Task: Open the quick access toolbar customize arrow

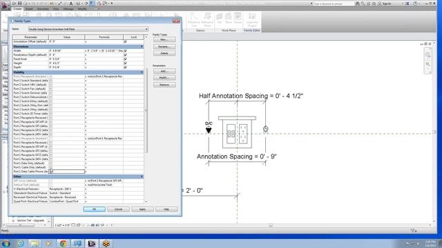Action: 112,3
